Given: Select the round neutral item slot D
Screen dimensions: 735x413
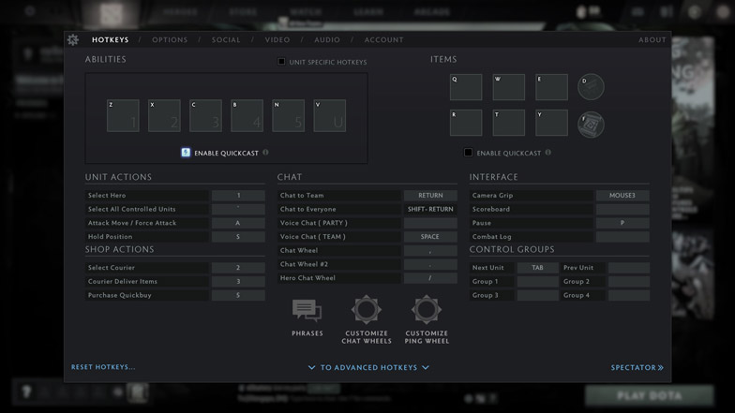Looking at the screenshot, I should 591,86.
